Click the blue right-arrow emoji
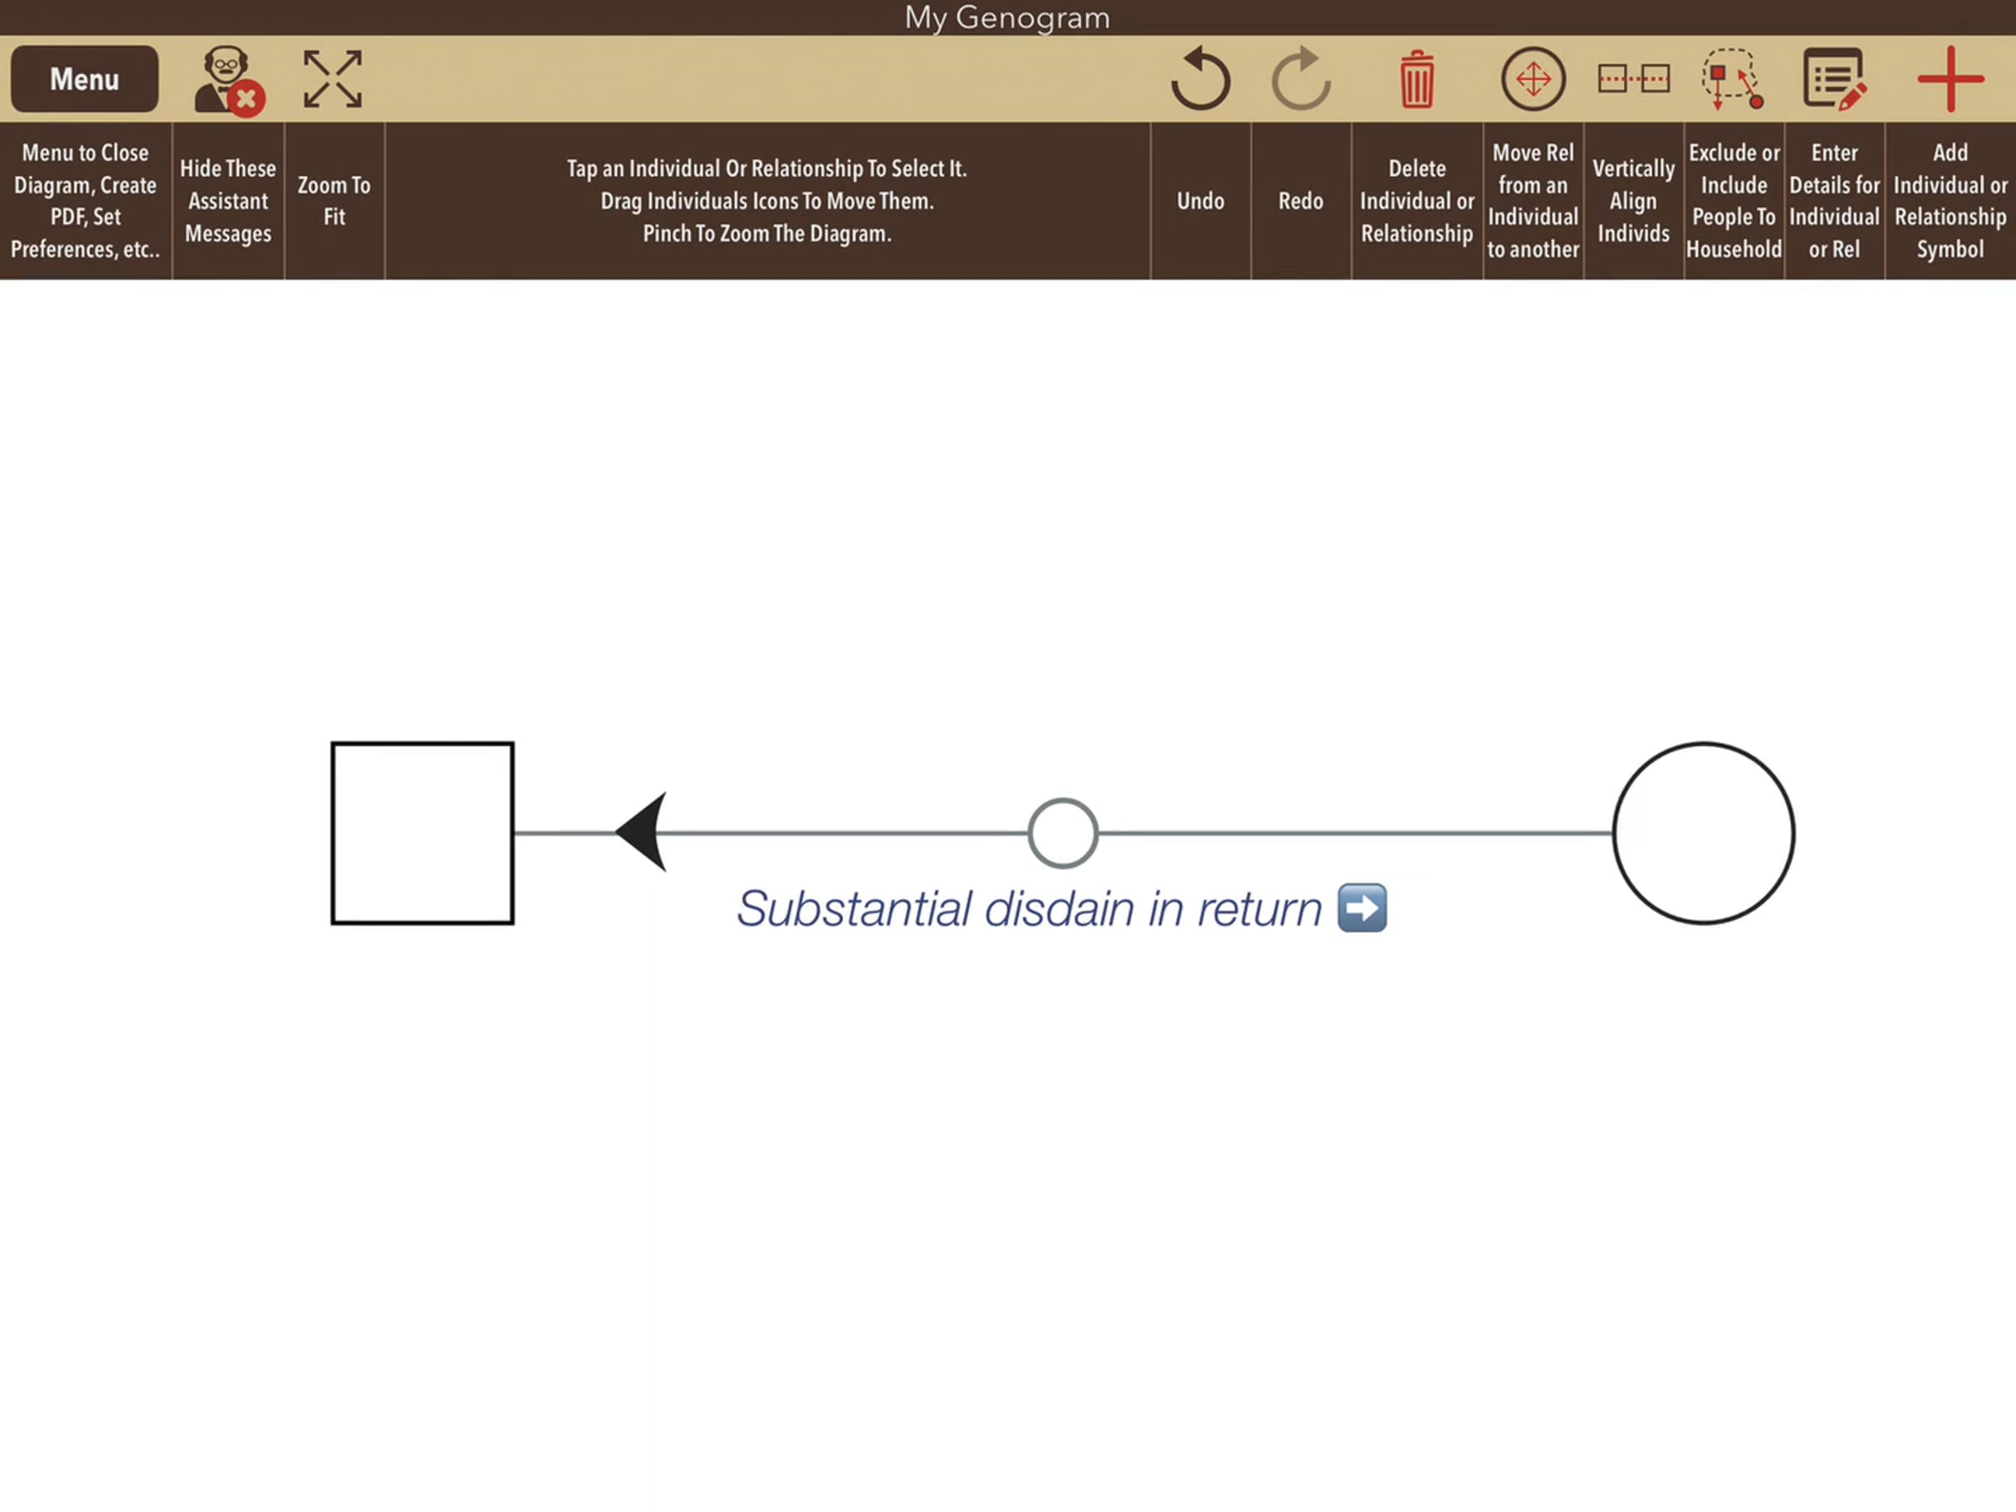The image size is (2016, 1512). 1362,908
